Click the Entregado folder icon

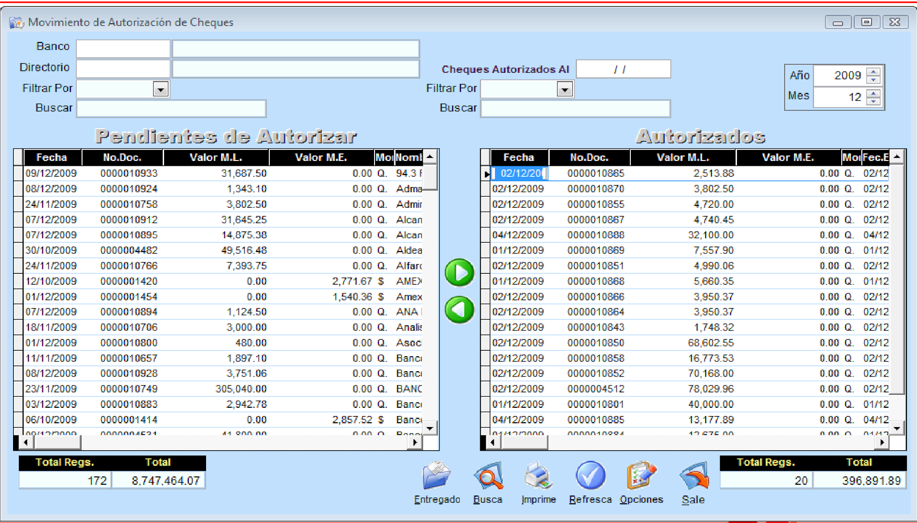tap(436, 476)
